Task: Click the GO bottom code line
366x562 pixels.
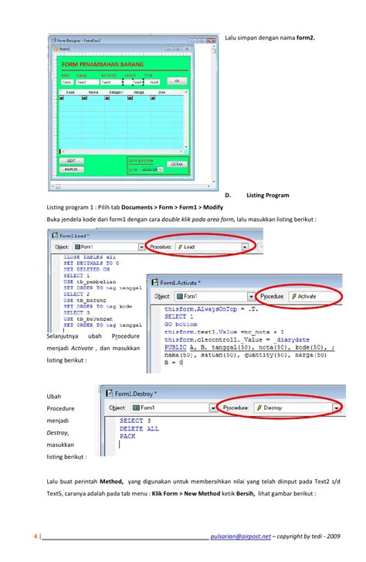Action: tap(181, 324)
